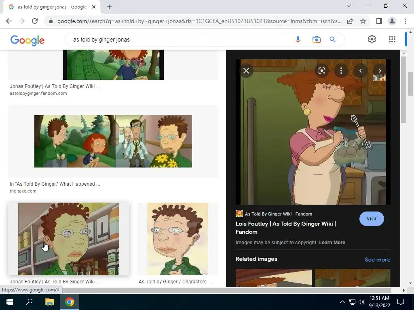Click 'In "As Told By Ginger," What Happened' title
The image size is (414, 310).
pos(55,184)
